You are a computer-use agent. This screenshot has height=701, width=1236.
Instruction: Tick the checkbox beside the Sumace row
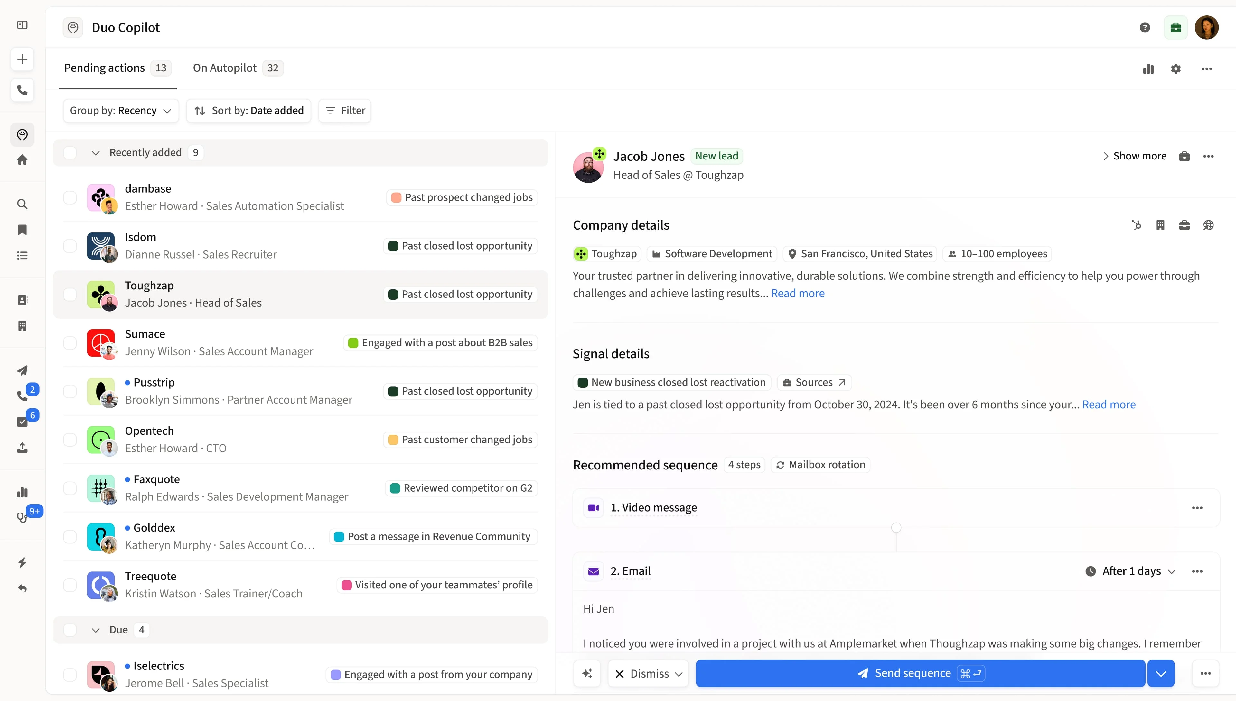tap(70, 343)
